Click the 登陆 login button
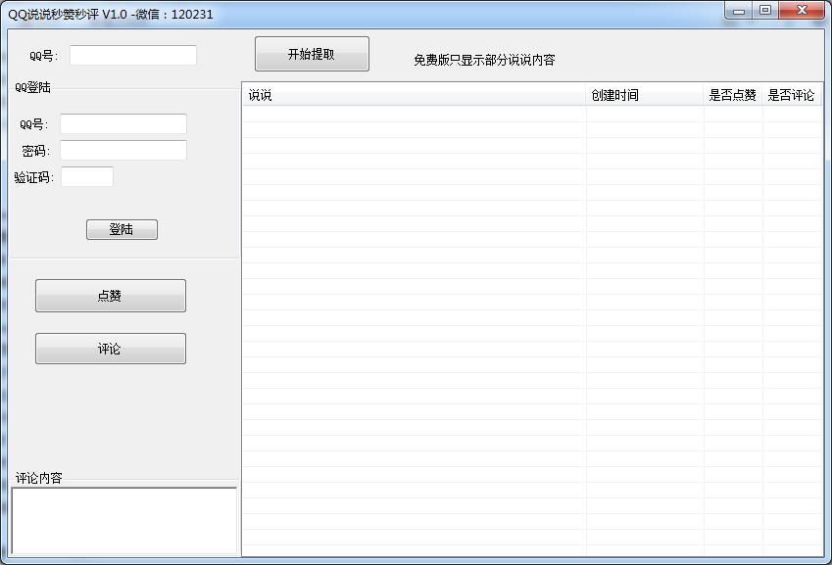The height and width of the screenshot is (565, 832). click(x=122, y=229)
